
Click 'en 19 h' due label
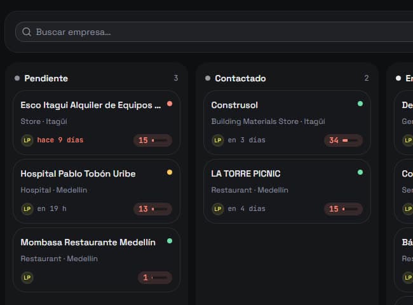tap(51, 208)
